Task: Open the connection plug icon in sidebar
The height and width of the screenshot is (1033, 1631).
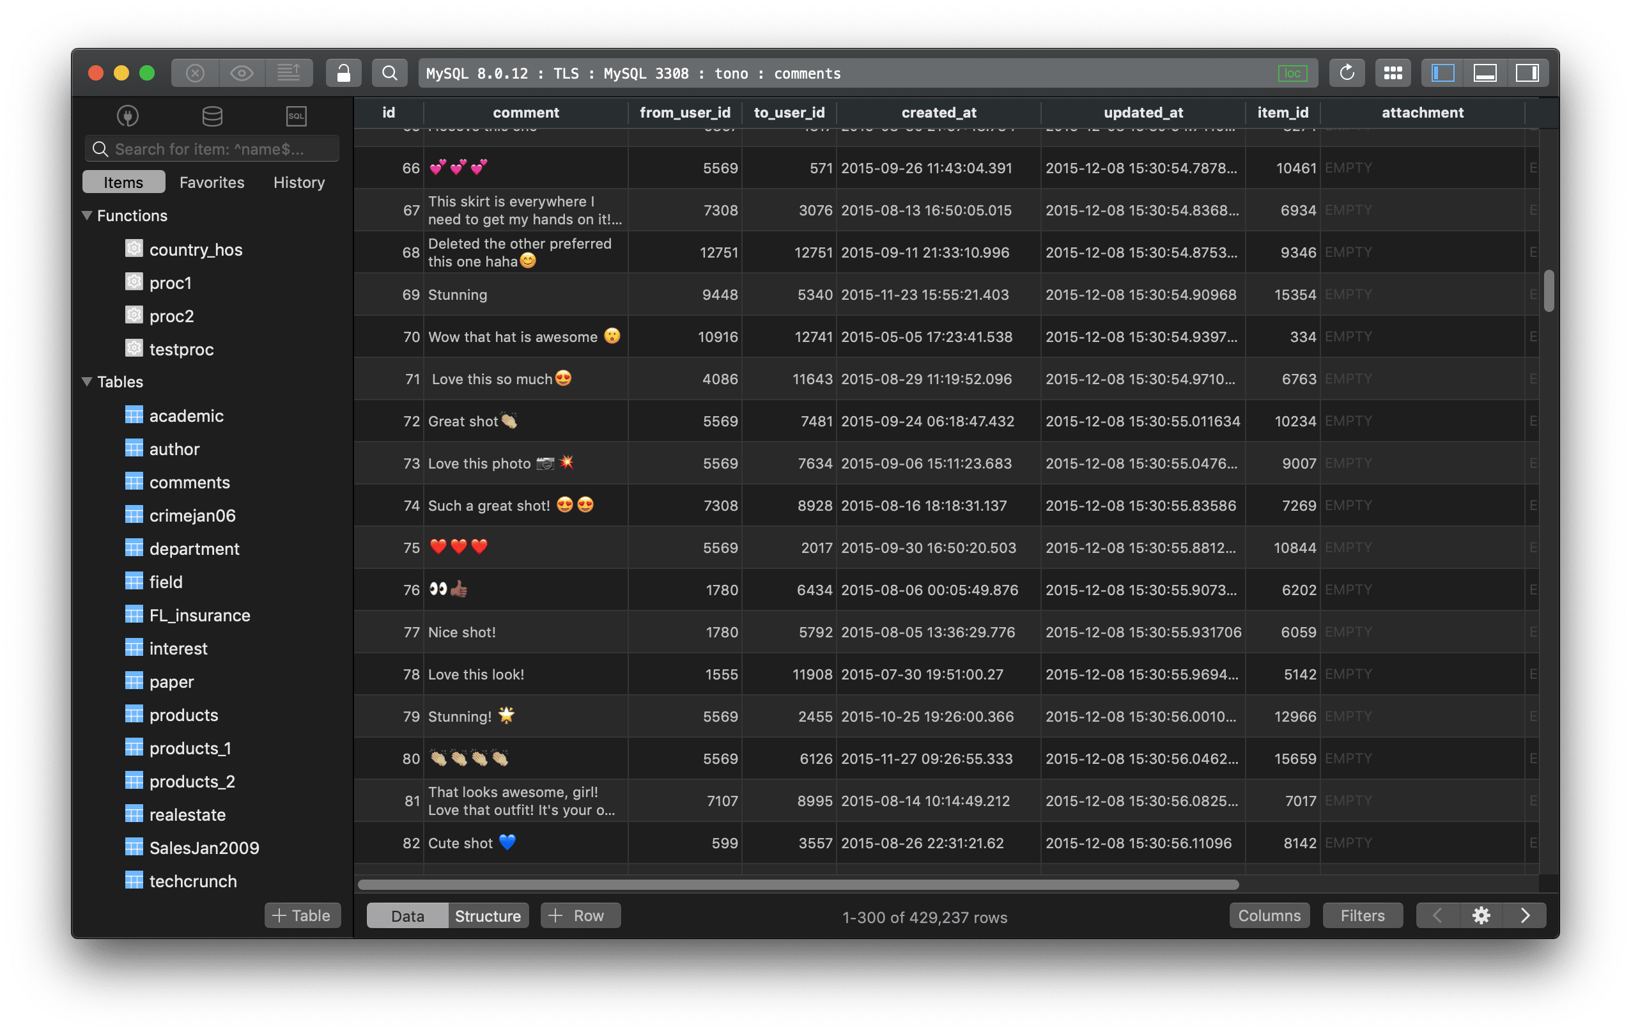Action: tap(127, 116)
